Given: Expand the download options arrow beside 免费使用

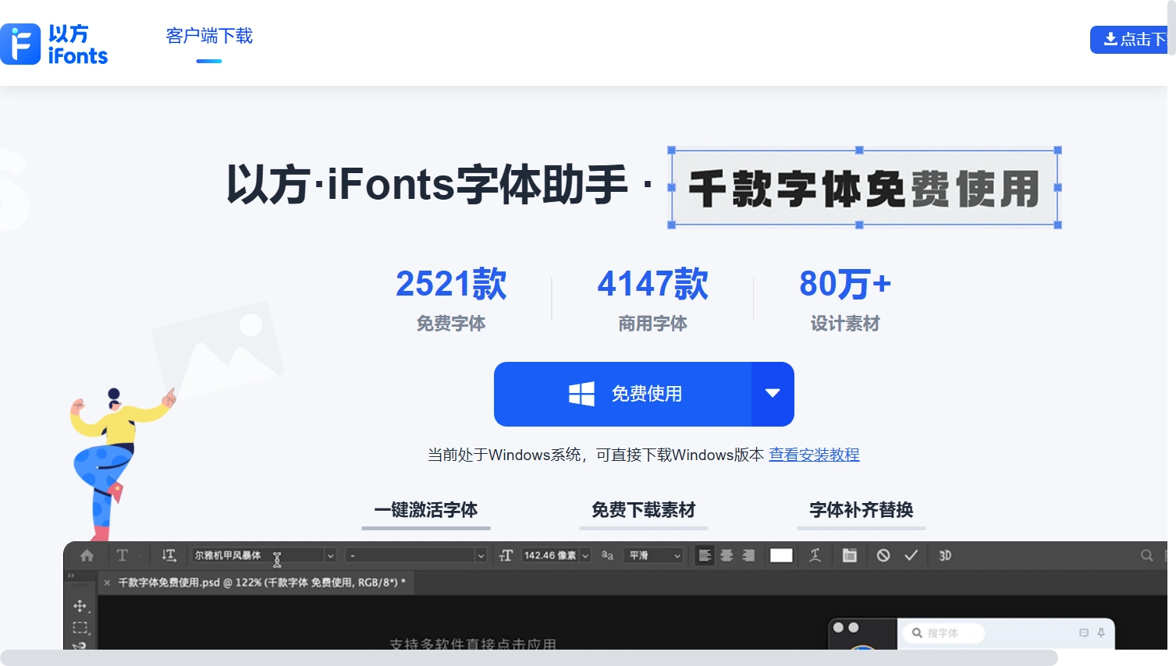Looking at the screenshot, I should (773, 394).
